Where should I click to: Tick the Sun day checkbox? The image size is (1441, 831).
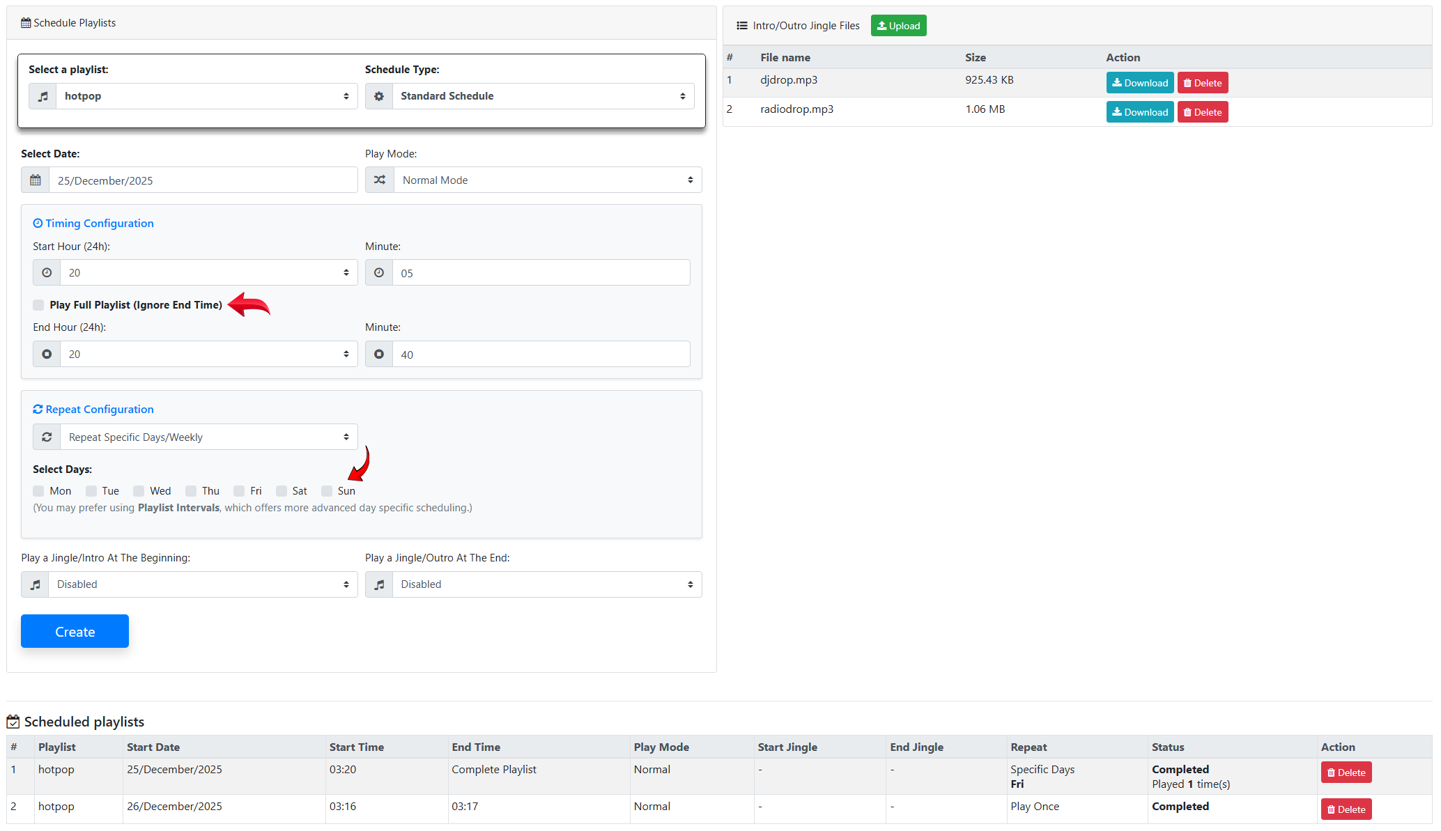click(x=327, y=491)
